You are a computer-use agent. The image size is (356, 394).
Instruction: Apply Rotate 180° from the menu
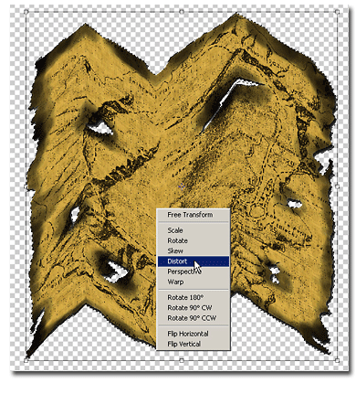point(194,298)
